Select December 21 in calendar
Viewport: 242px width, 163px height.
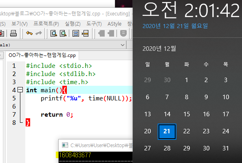point(167,131)
